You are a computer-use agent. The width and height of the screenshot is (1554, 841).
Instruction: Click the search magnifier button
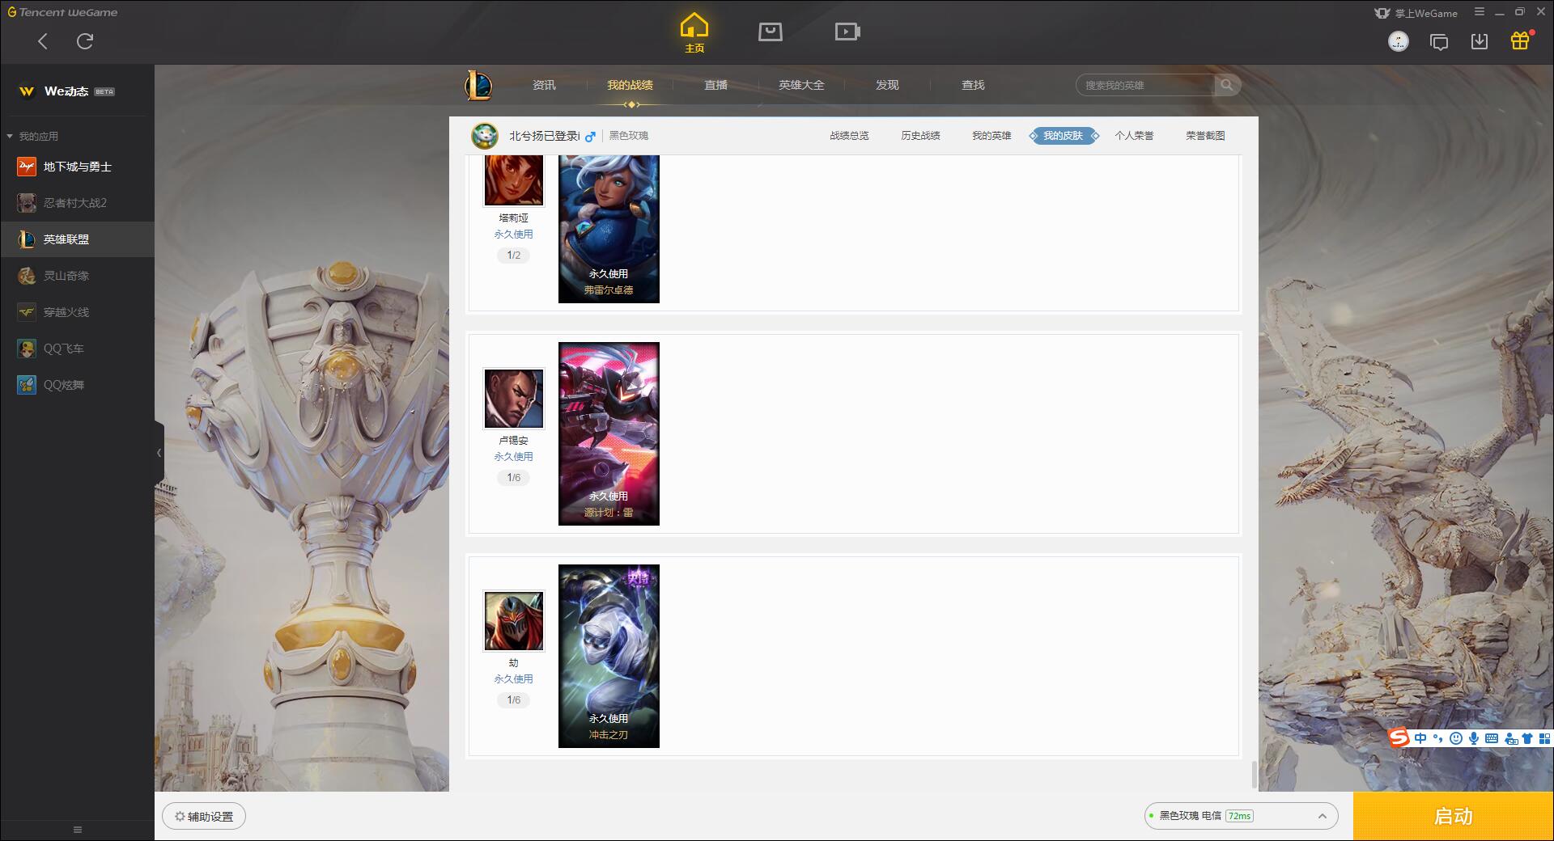[x=1227, y=85]
